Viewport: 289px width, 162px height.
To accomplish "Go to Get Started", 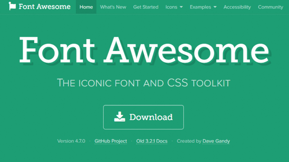I will (x=146, y=7).
